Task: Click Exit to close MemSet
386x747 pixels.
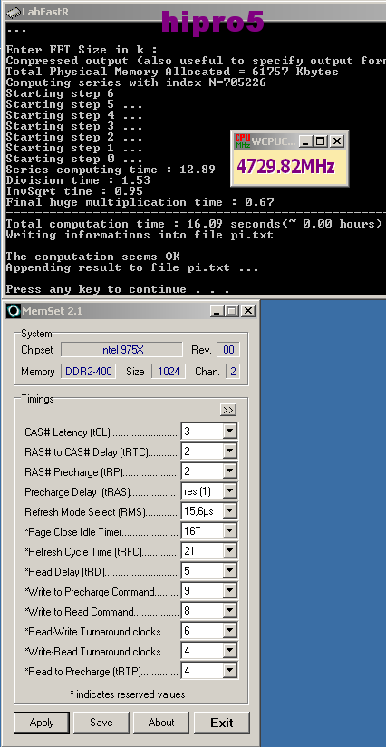Action: point(222,723)
